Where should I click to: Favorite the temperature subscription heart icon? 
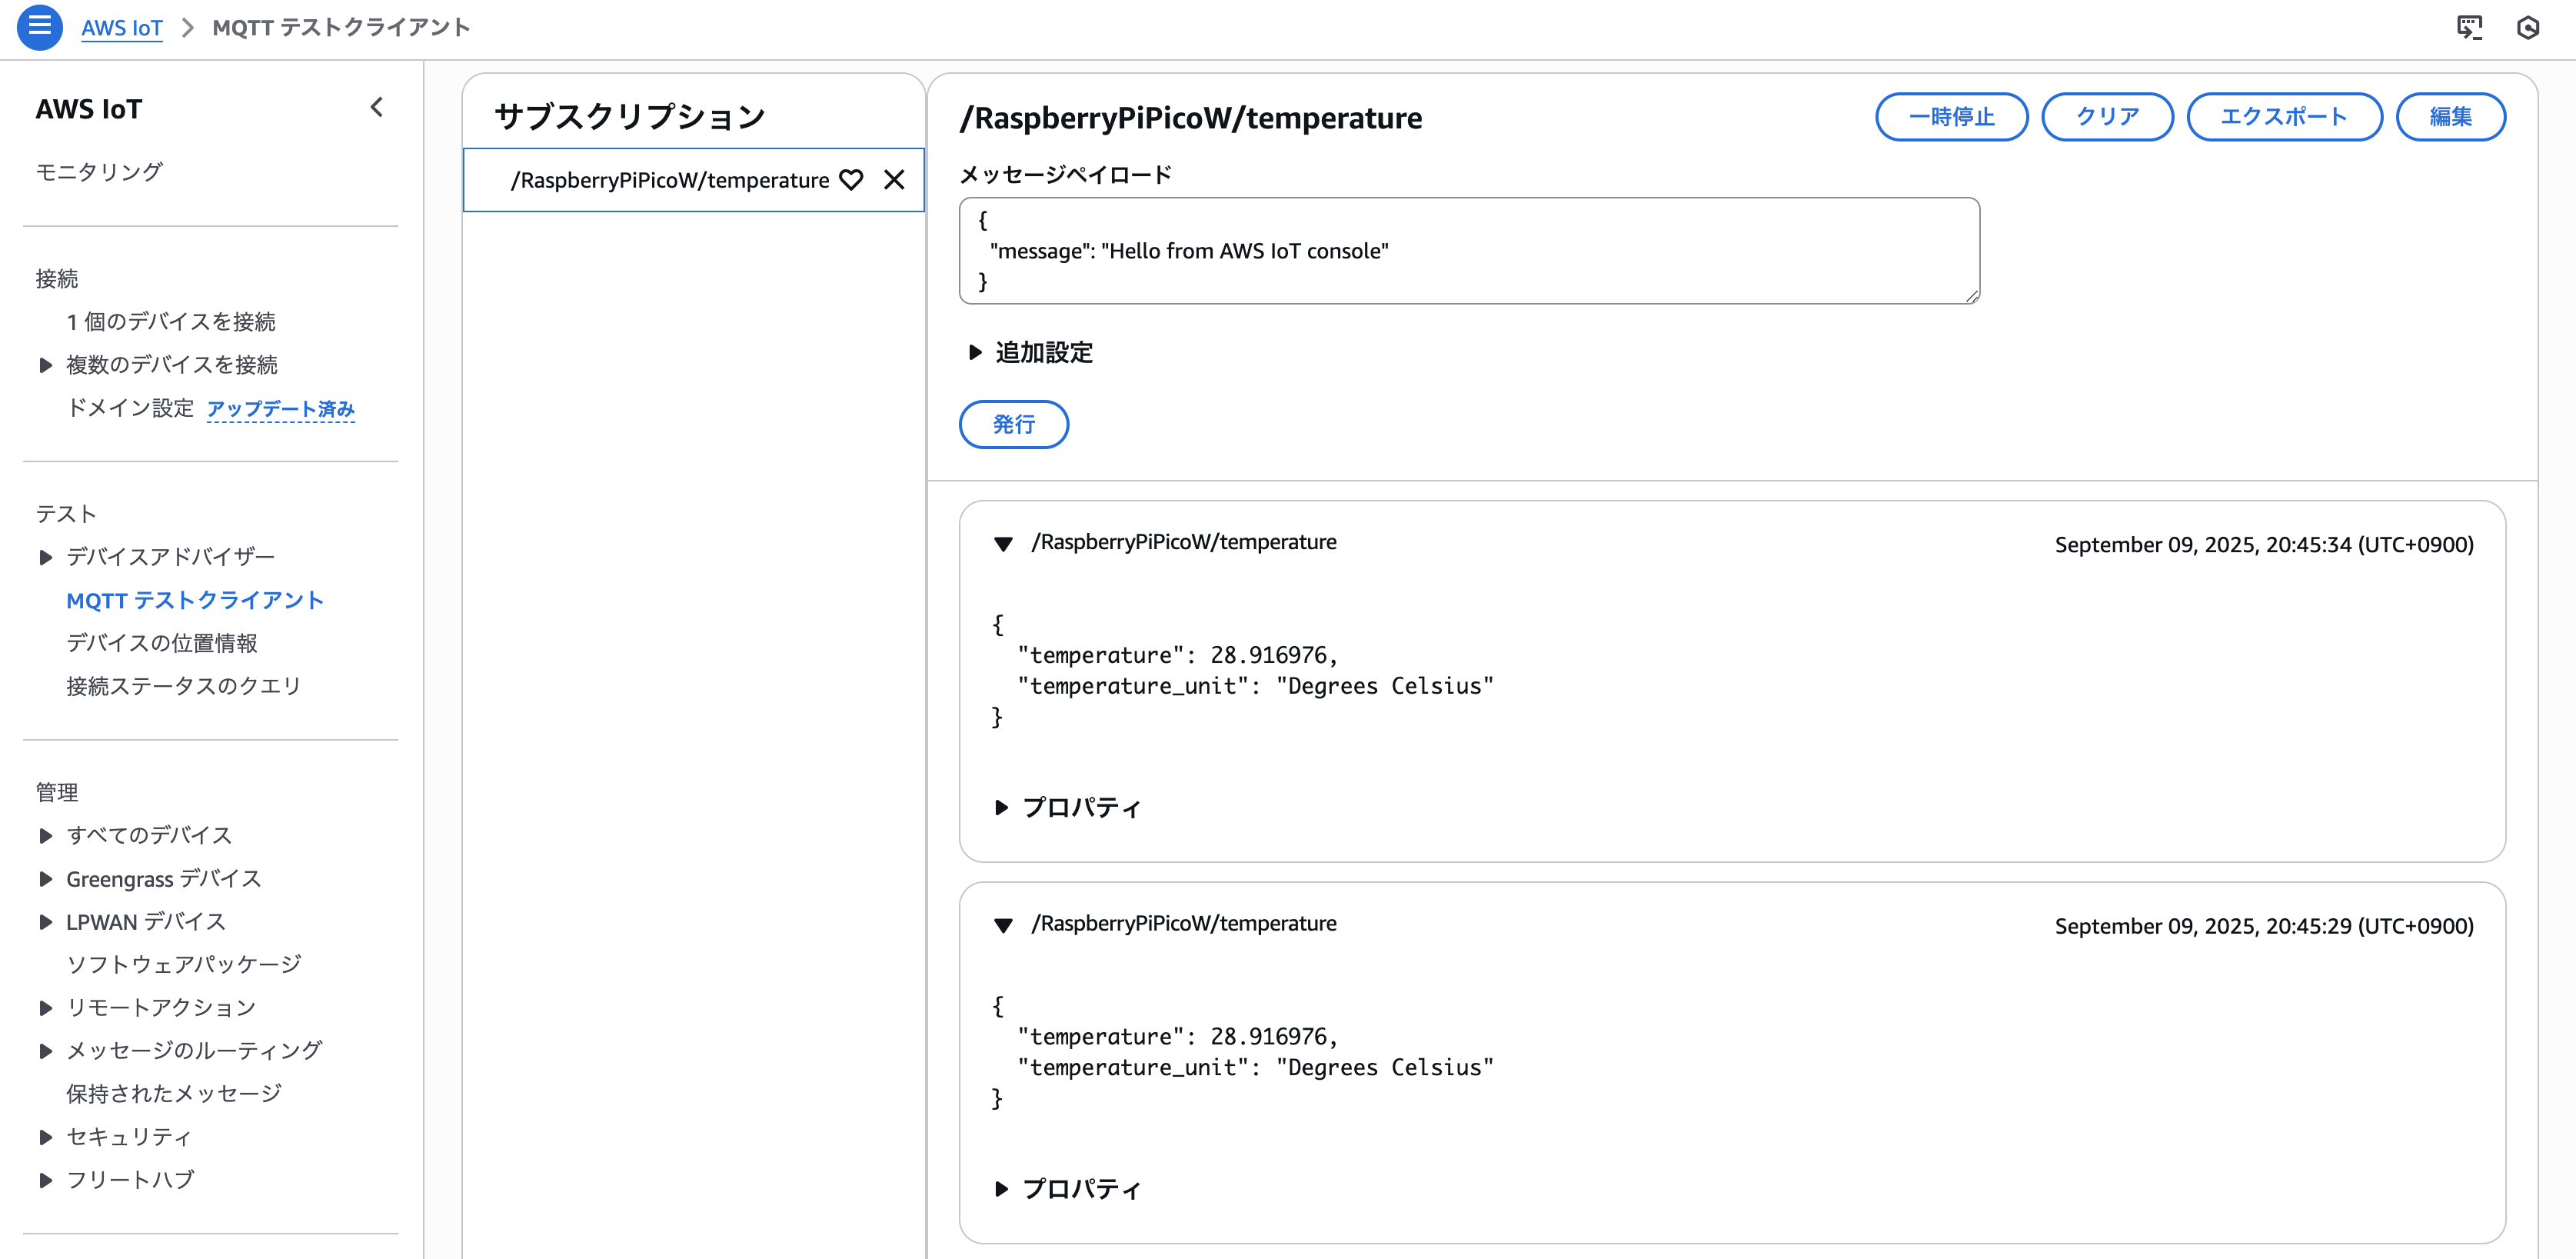click(851, 180)
